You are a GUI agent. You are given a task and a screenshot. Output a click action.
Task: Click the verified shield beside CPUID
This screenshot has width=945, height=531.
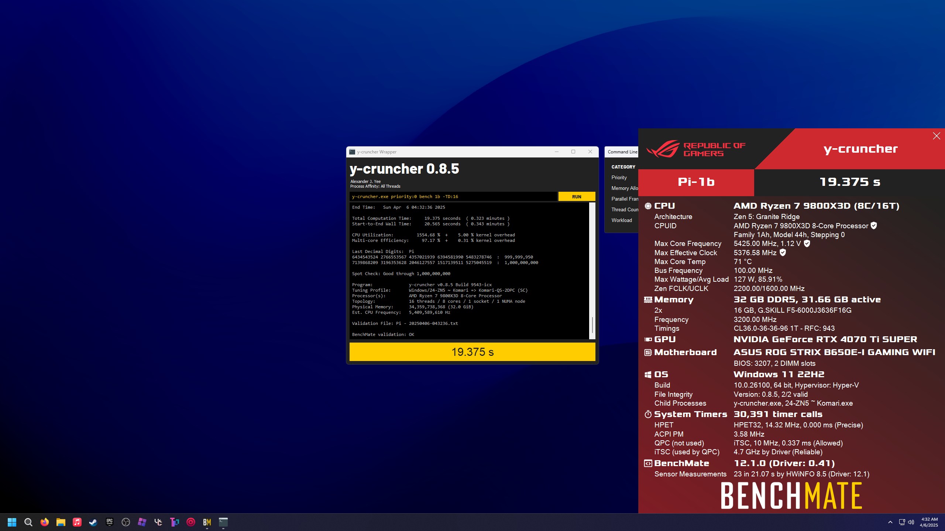(874, 225)
